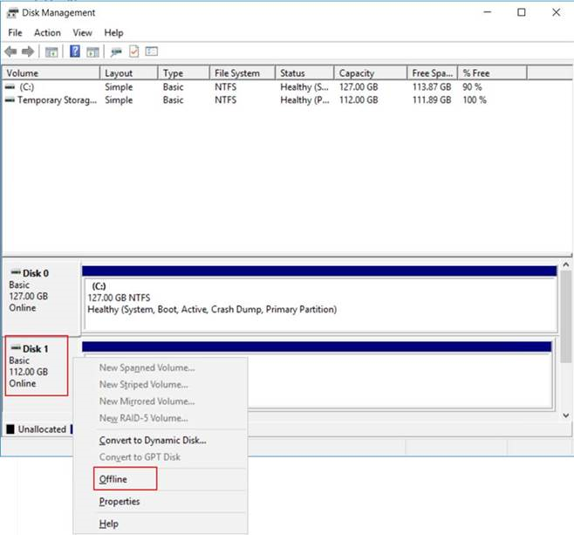
Task: Open the Action menu
Action: tap(47, 32)
